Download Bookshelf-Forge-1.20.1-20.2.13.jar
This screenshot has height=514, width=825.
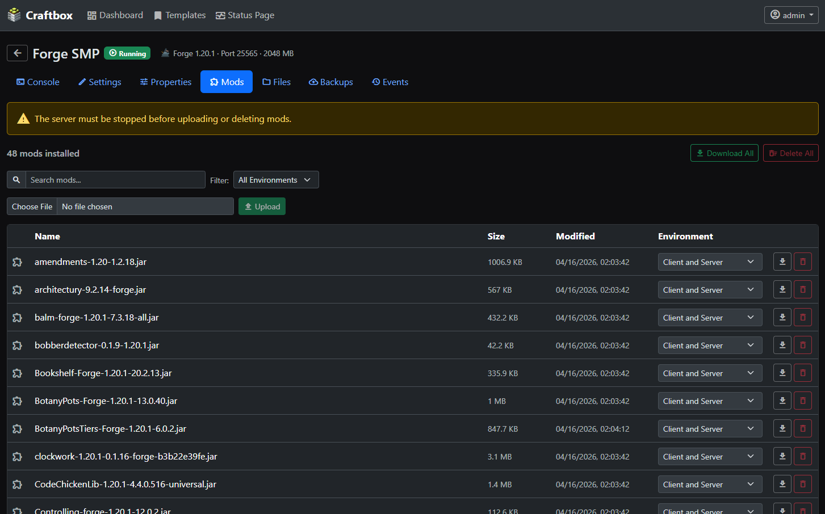782,373
